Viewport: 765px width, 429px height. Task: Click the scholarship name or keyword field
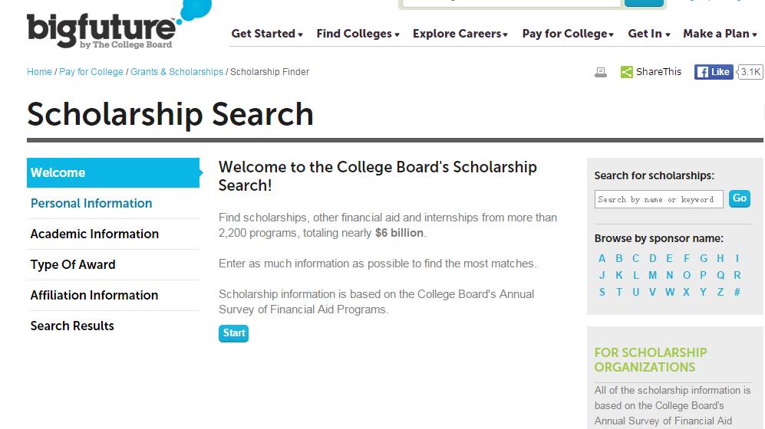(x=658, y=199)
